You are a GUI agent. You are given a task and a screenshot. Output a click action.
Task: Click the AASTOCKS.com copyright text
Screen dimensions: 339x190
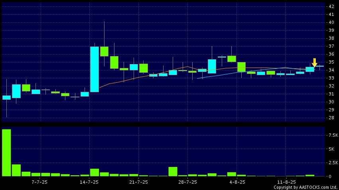pyautogui.click(x=305, y=187)
